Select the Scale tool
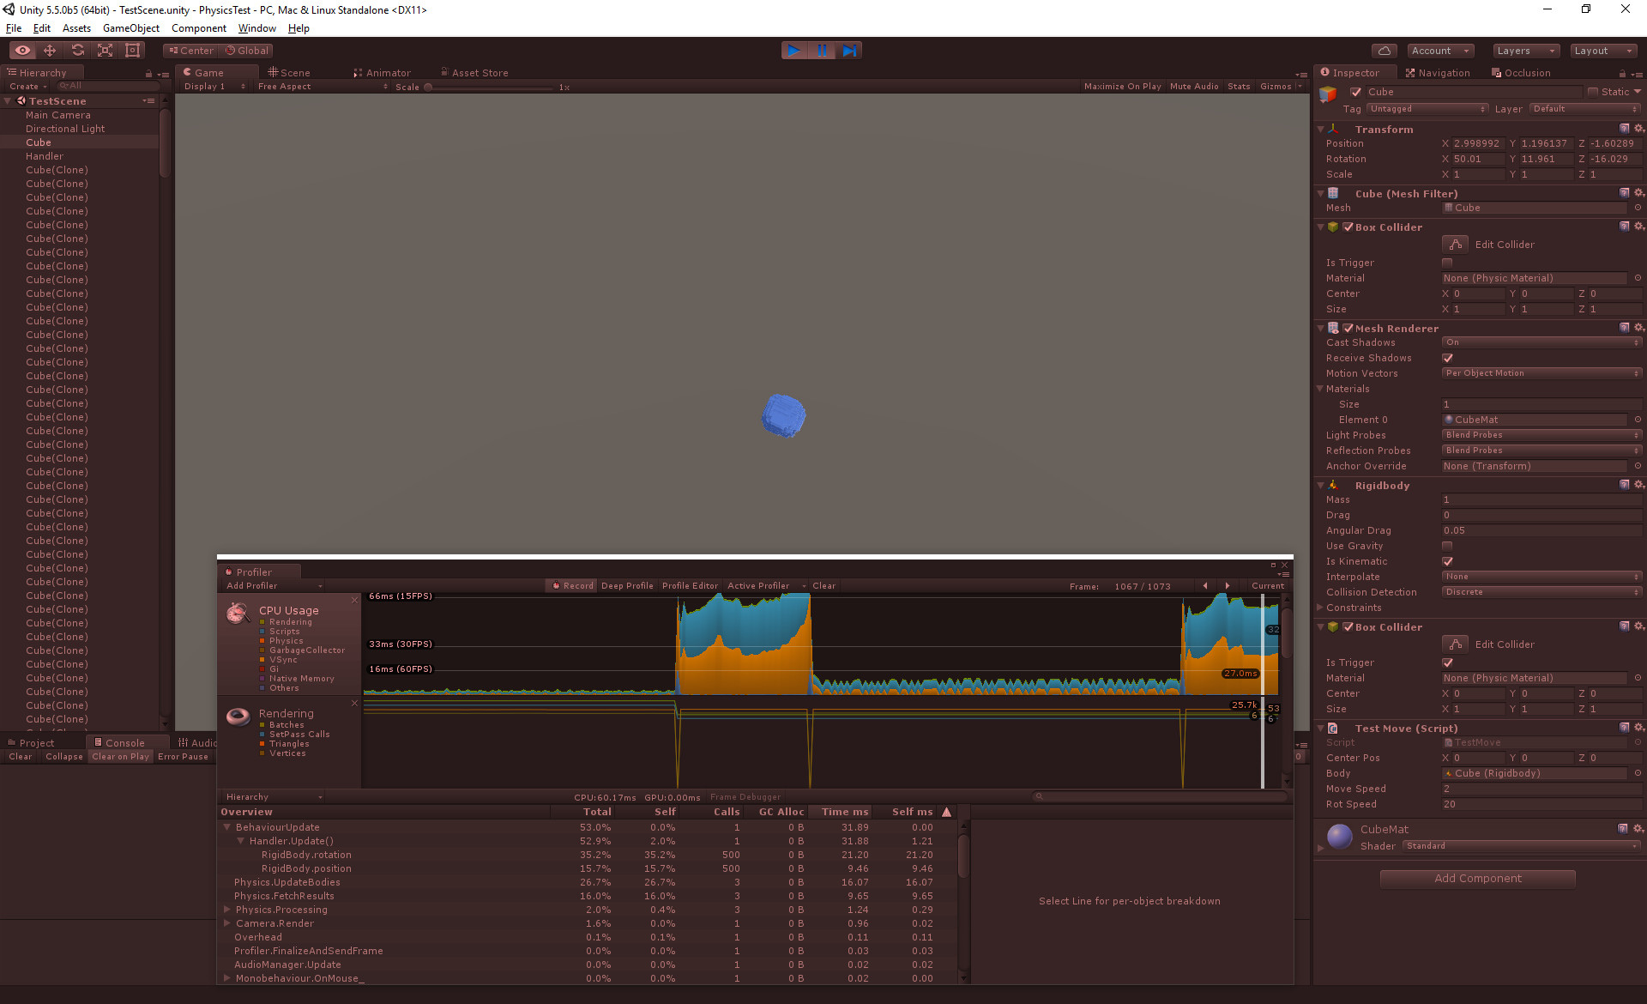This screenshot has width=1647, height=1004. click(105, 50)
